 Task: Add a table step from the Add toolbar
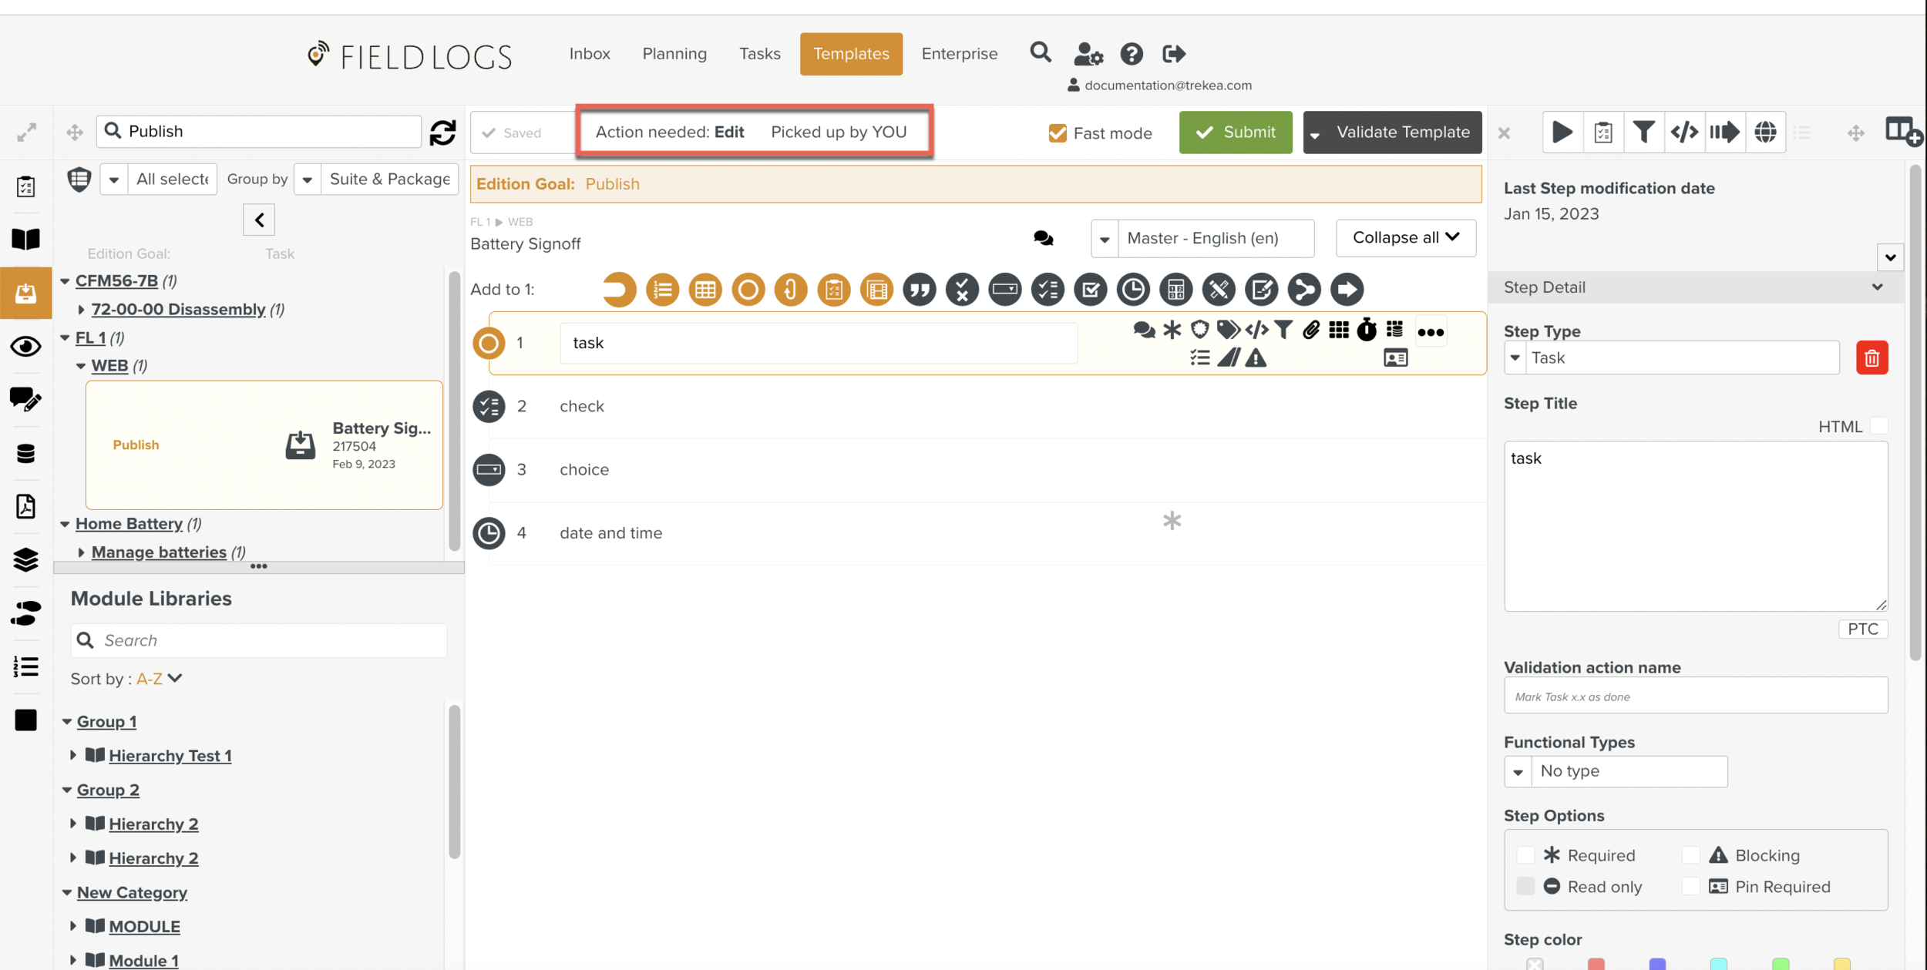click(705, 290)
